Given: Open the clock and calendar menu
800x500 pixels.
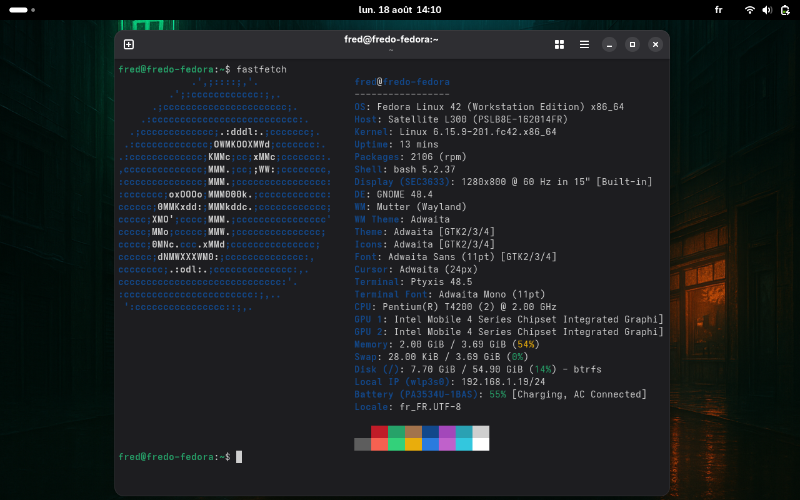Looking at the screenshot, I should (x=400, y=10).
